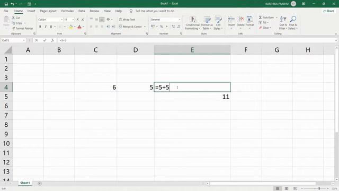This screenshot has width=339, height=191.
Task: Click the Share button
Action: click(x=328, y=11)
